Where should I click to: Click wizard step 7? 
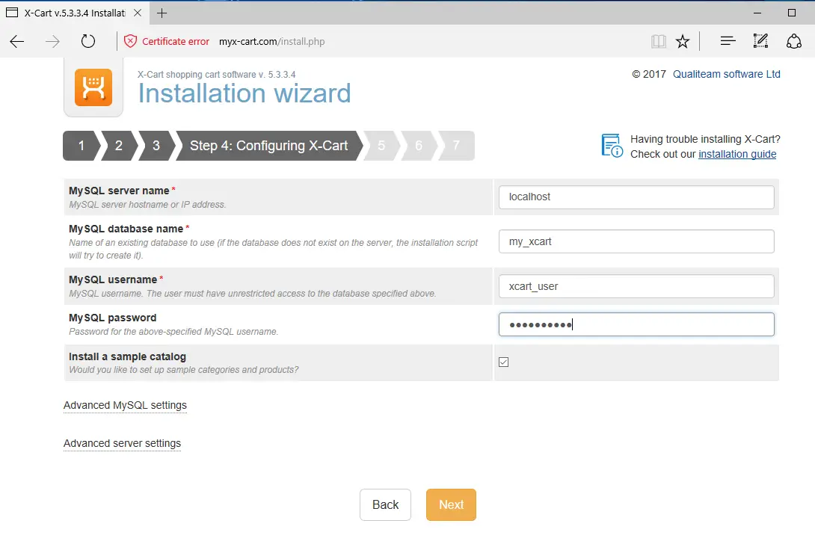456,146
